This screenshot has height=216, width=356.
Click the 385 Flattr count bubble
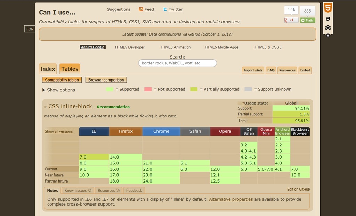pos(307,11)
